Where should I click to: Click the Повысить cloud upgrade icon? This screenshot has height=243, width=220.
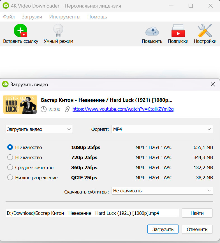click(x=152, y=31)
